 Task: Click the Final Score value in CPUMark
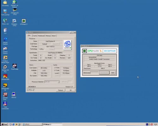pyautogui.click(x=103, y=68)
